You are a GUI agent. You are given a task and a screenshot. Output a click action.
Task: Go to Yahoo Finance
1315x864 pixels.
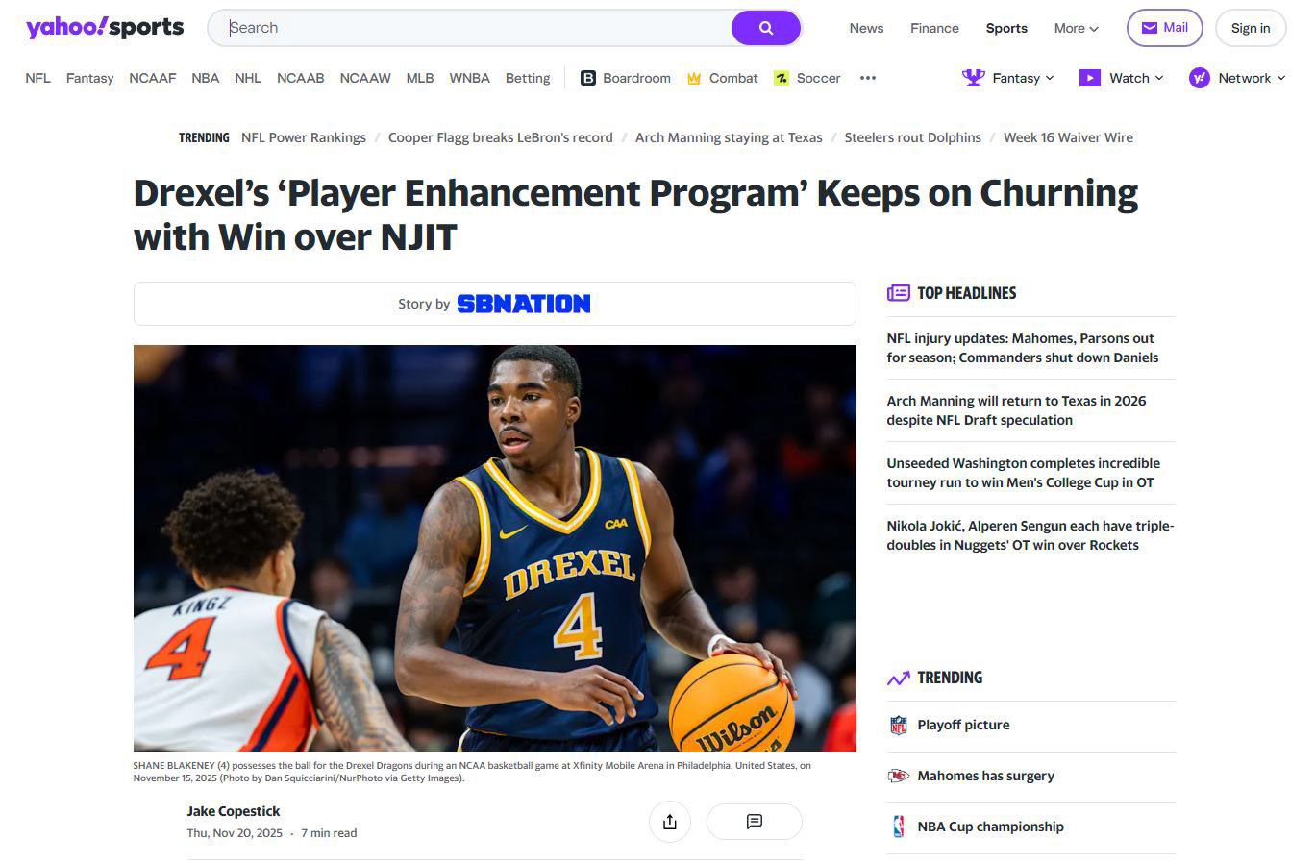935,28
